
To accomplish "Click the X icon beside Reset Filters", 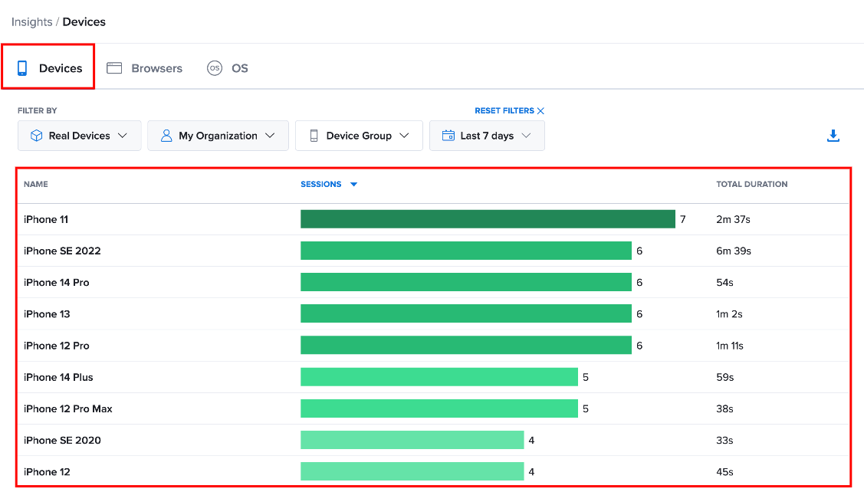I will click(x=540, y=111).
